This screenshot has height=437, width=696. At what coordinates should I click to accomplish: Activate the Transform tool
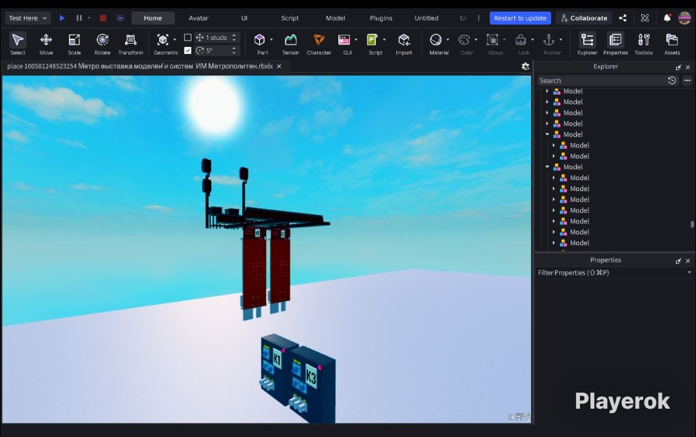130,43
